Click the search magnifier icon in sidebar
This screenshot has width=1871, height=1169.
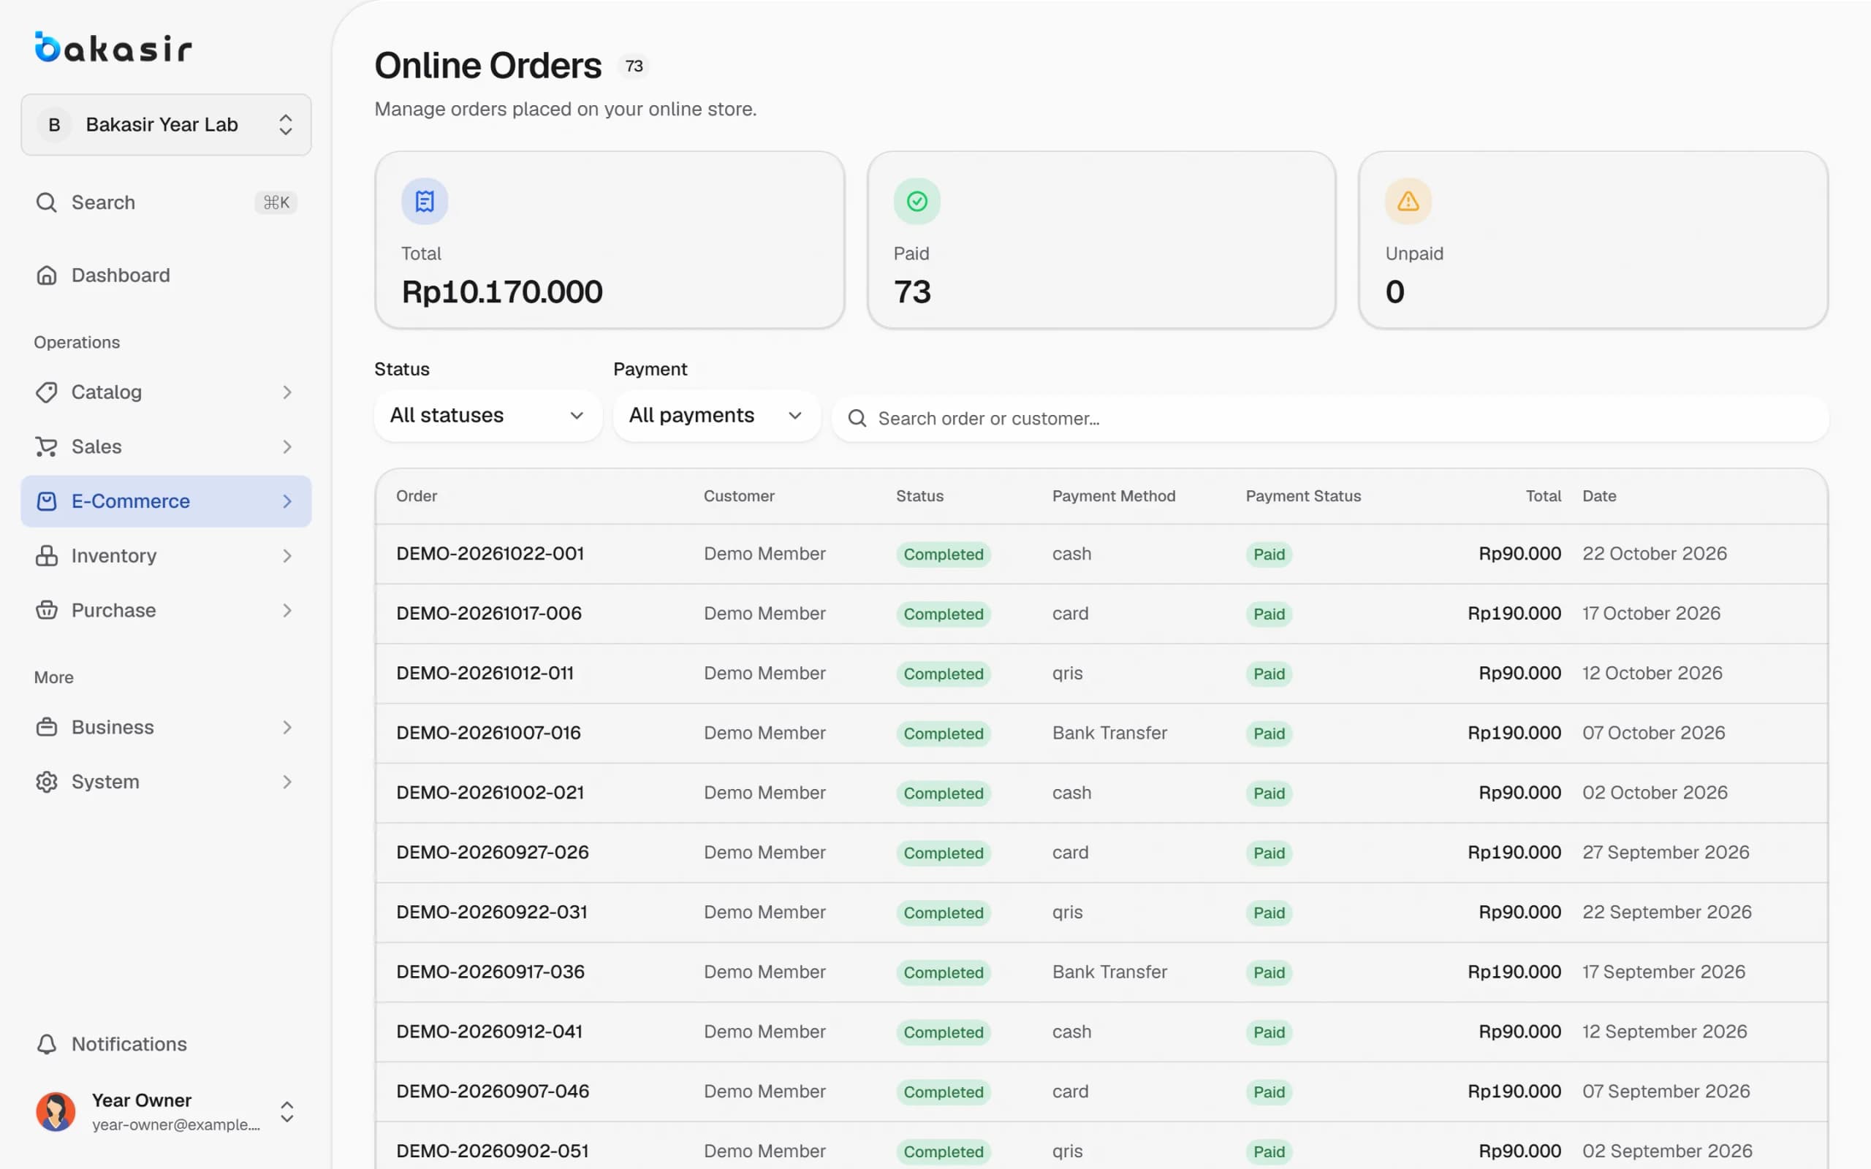[x=46, y=202]
